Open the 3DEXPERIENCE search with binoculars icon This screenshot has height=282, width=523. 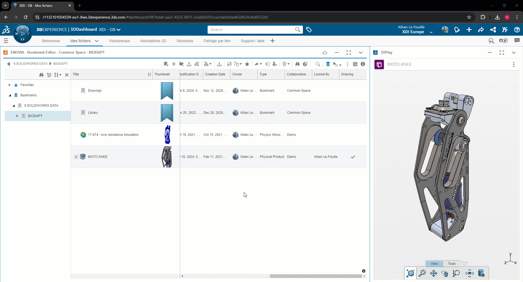[297, 64]
